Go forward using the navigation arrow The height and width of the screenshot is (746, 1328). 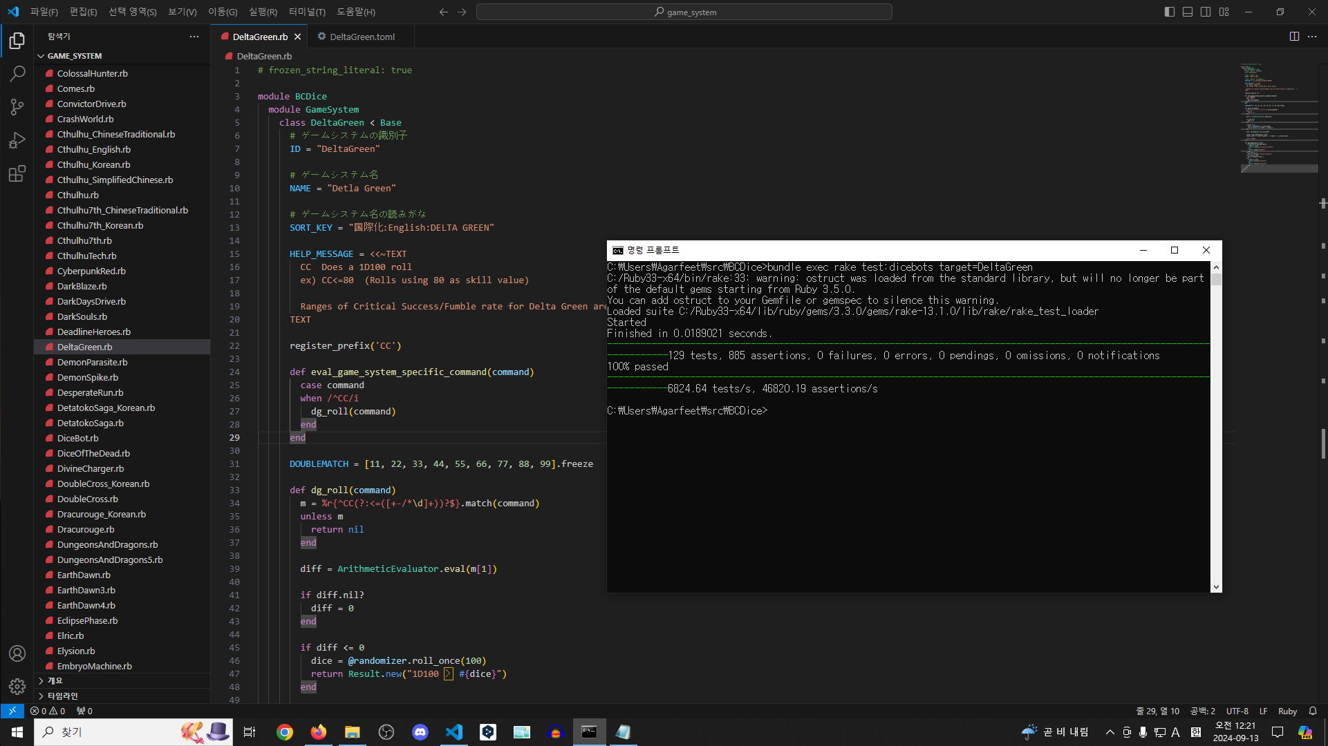coord(462,12)
